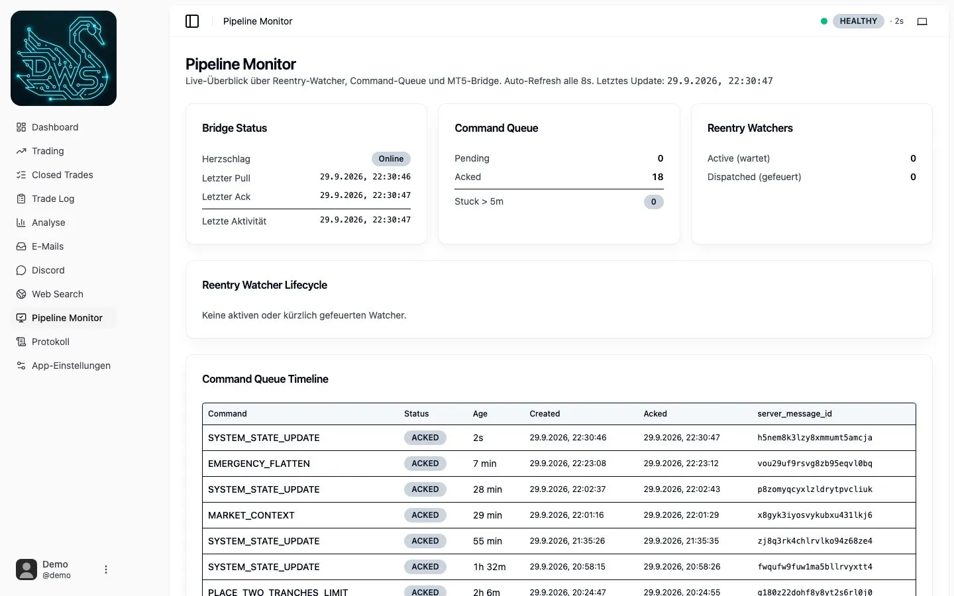
Task: Click the E-Mails inbox icon
Action: [21, 246]
